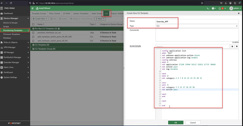Image resolution: width=243 pixels, height=126 pixels.
Task: Collapse the CLI Template Group section
Action: [33, 49]
